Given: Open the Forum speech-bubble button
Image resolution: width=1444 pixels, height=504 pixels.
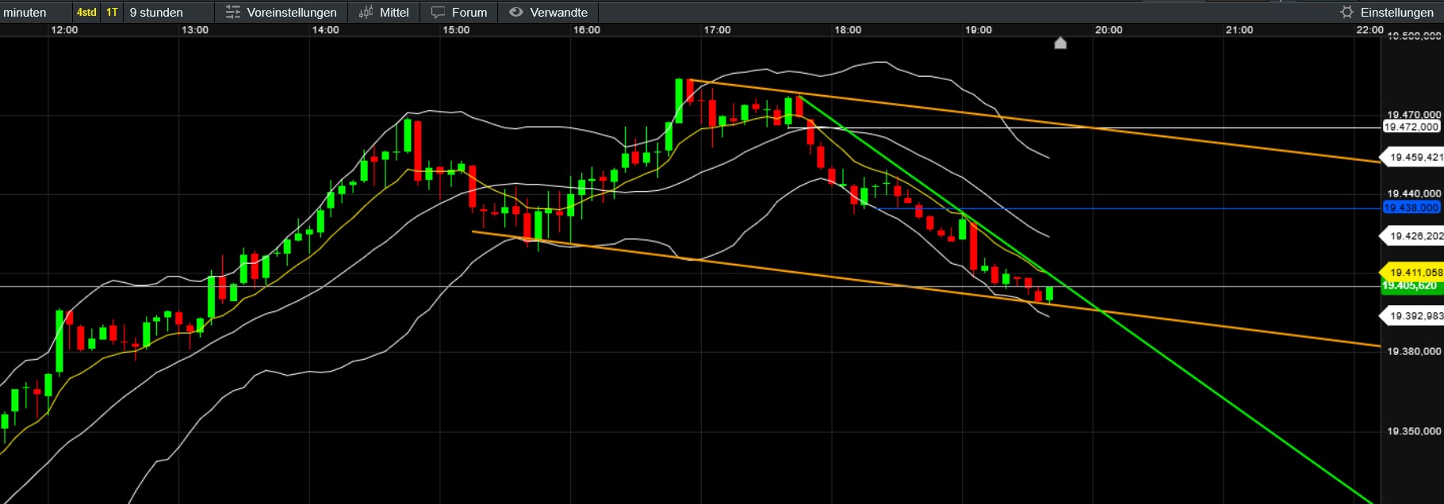Looking at the screenshot, I should (459, 12).
